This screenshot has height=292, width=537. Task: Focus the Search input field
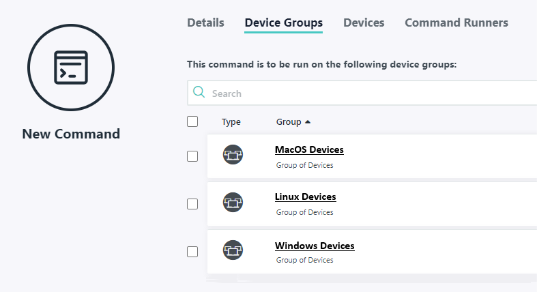[x=368, y=93]
